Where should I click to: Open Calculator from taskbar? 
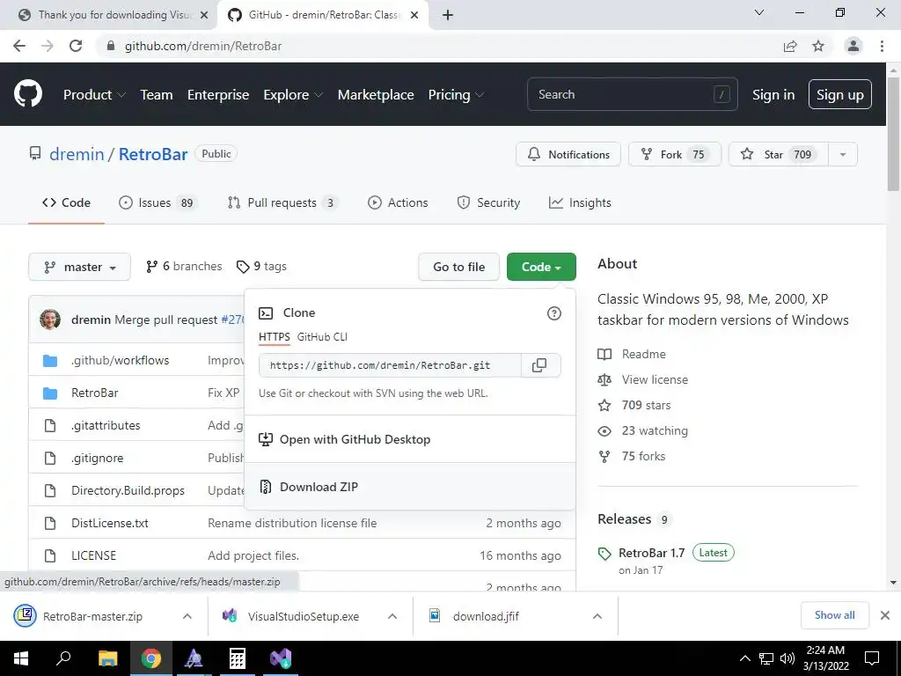(x=238, y=658)
